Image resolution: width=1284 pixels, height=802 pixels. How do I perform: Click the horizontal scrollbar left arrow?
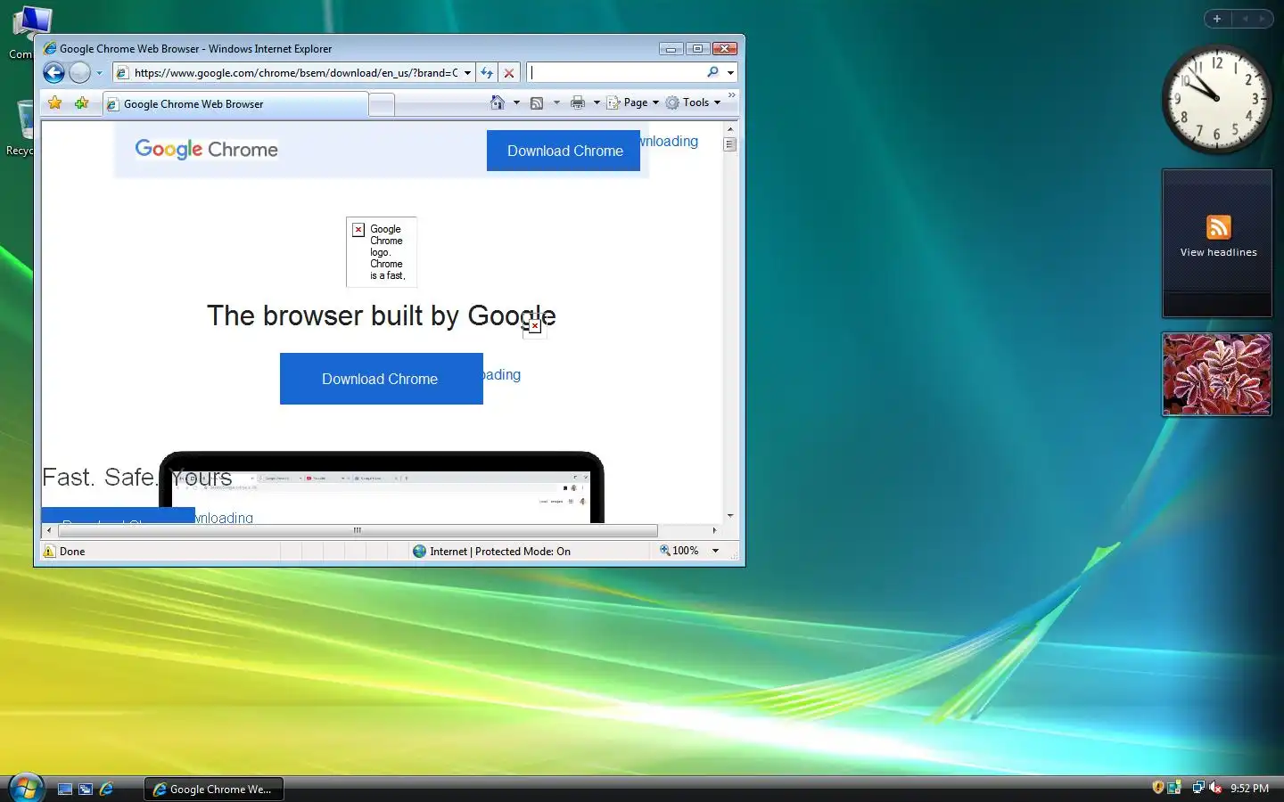pos(49,530)
